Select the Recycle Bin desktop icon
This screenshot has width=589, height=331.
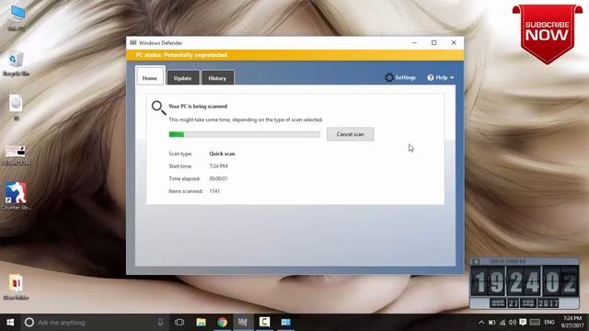(16, 63)
